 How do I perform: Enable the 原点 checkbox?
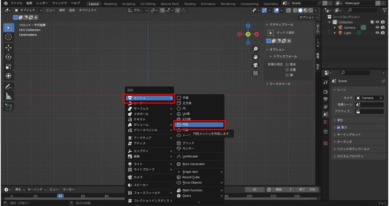[287, 64]
